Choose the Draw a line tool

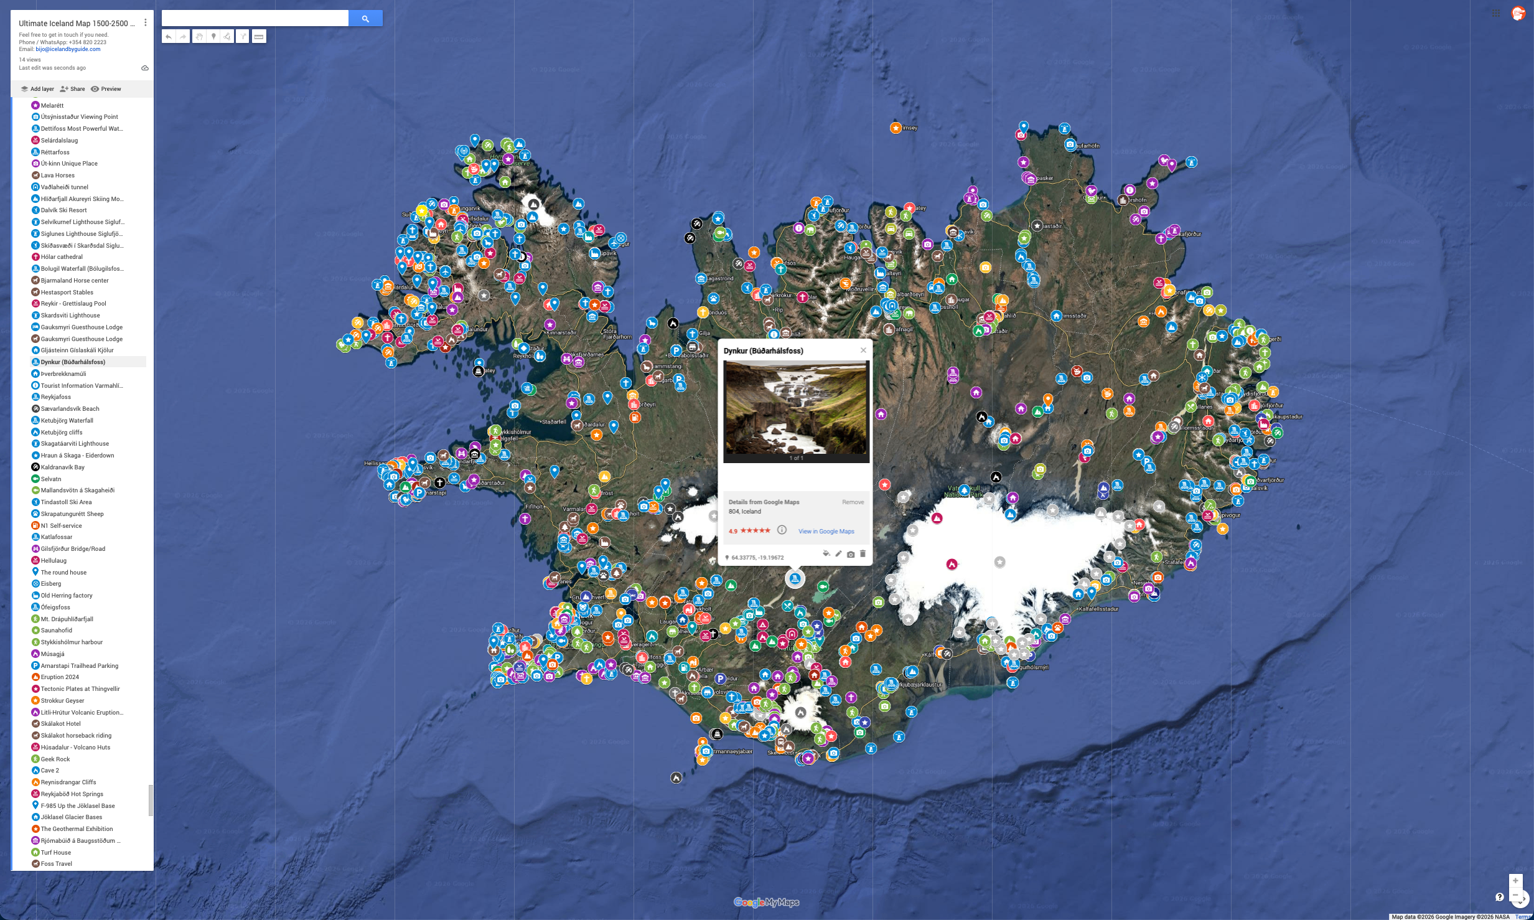click(x=227, y=37)
